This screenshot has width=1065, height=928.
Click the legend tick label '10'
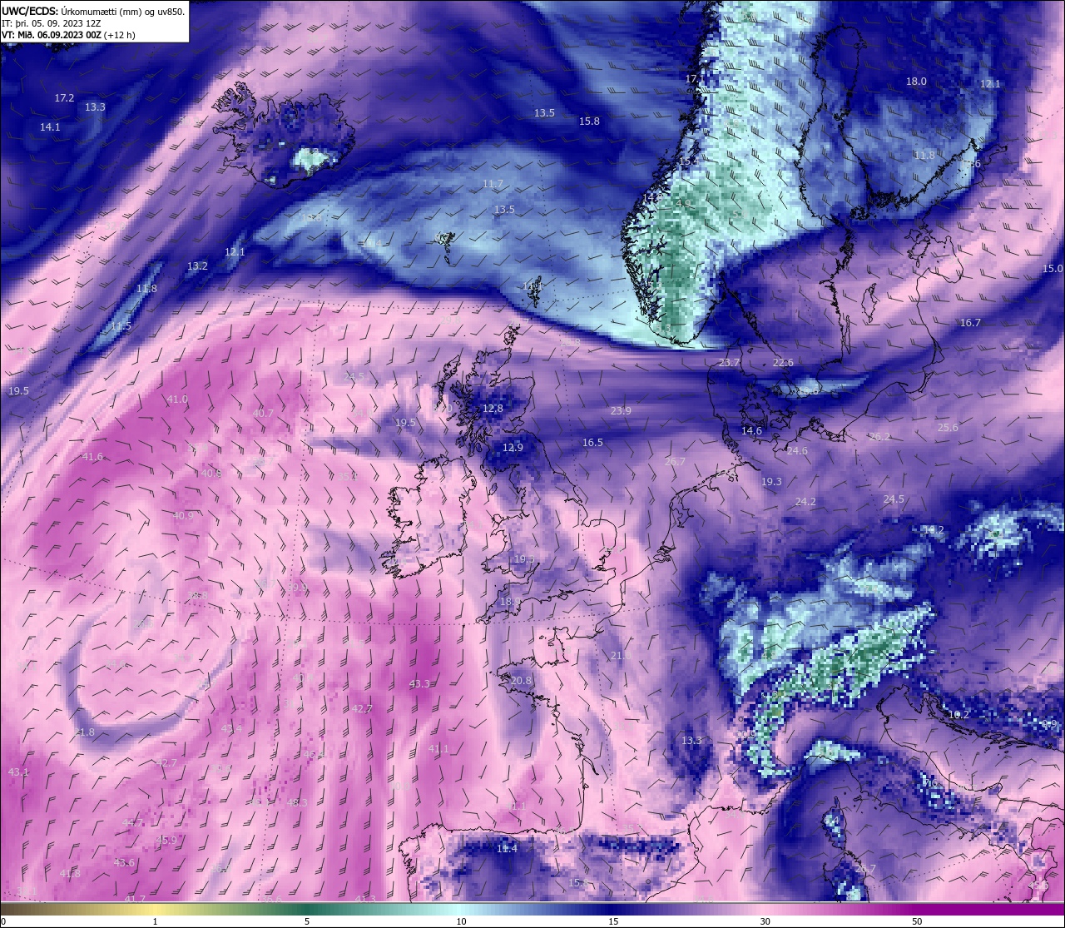click(x=460, y=921)
